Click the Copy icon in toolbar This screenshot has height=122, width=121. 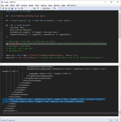point(19,8)
